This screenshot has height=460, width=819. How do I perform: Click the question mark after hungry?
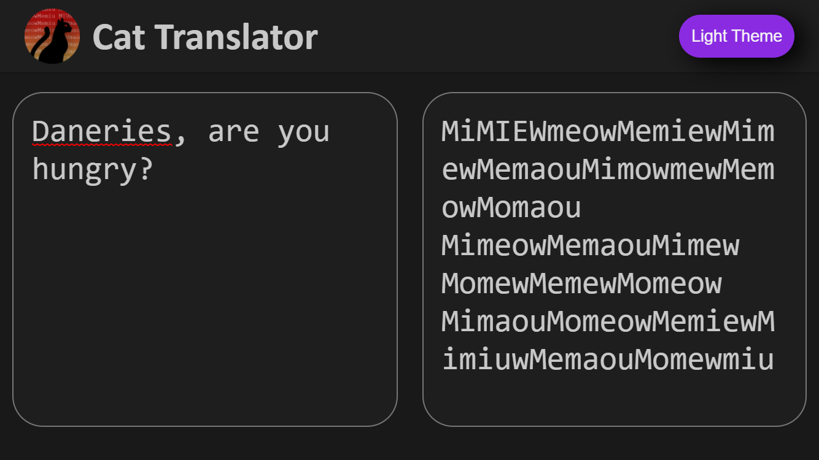146,169
